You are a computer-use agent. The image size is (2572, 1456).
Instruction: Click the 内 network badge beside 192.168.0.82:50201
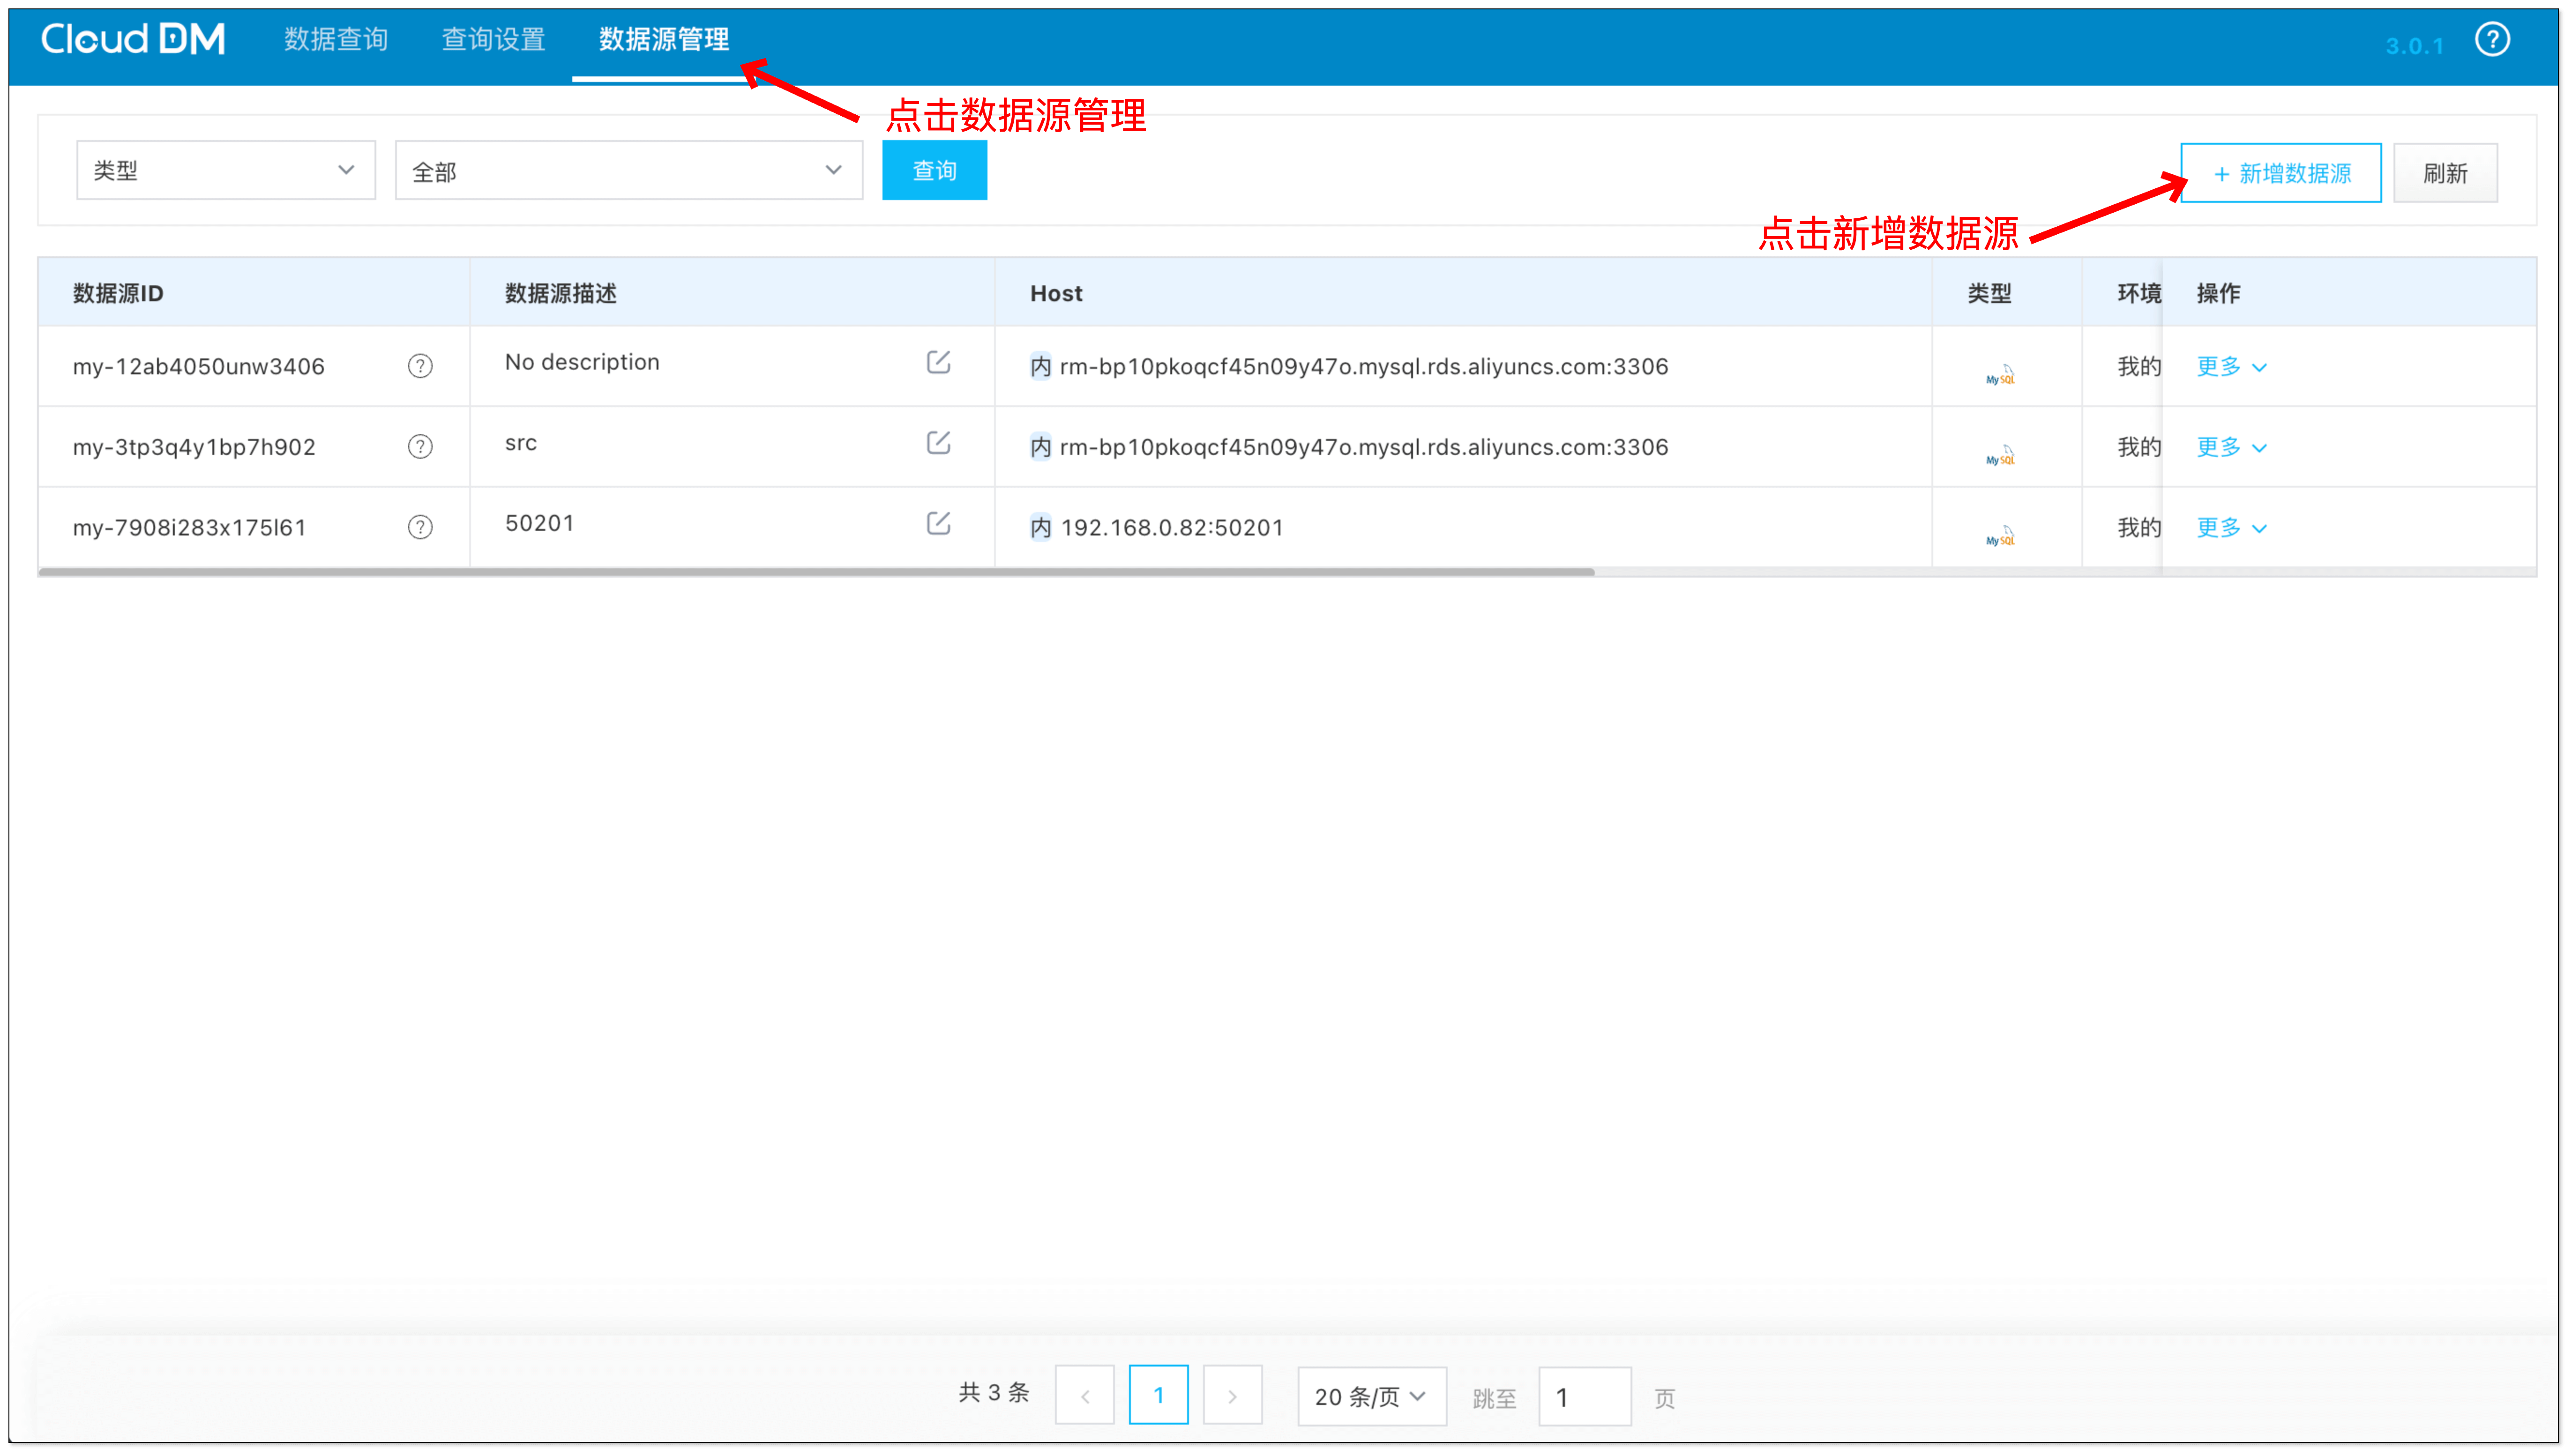pos(1041,527)
